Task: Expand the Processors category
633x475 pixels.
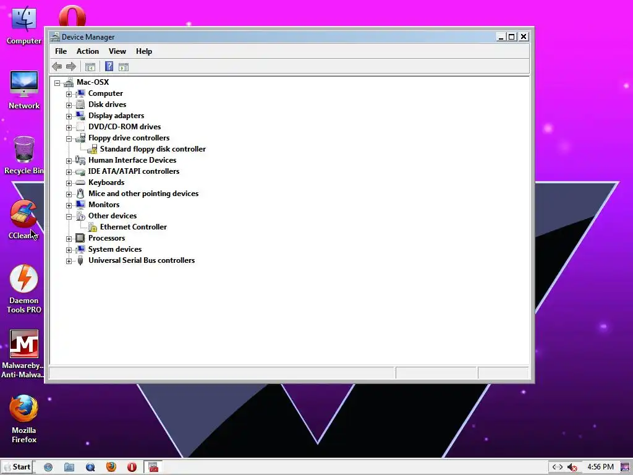Action: point(69,239)
